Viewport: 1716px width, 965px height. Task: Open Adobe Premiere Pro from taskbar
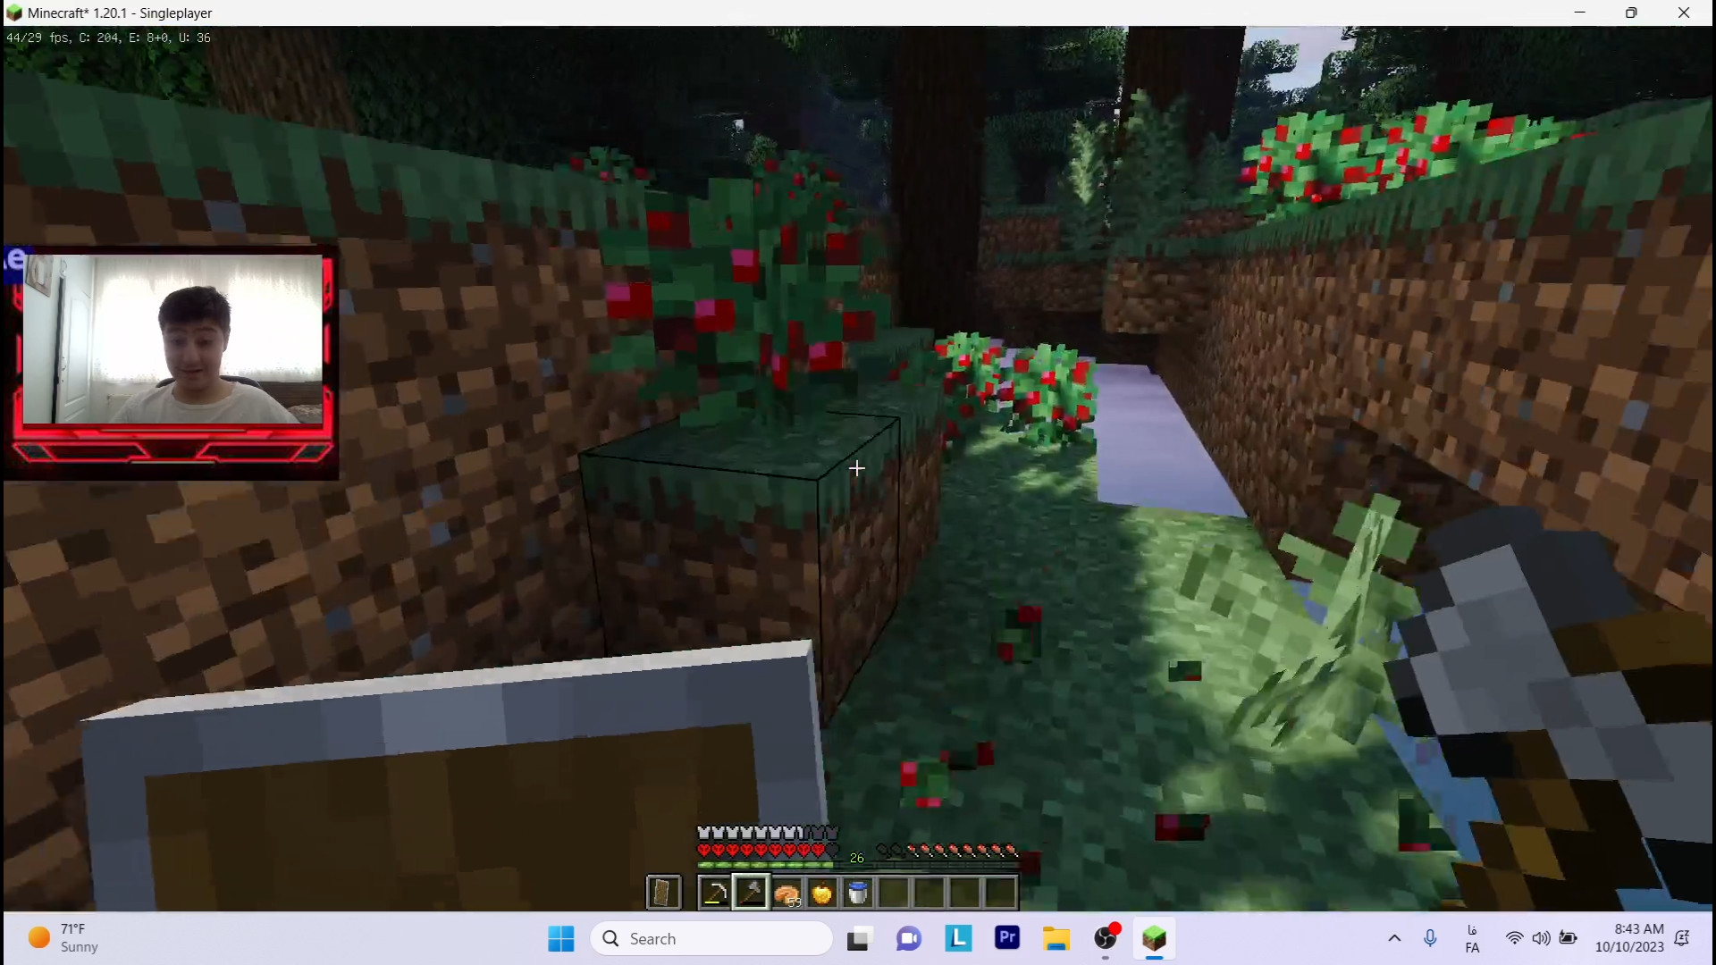pos(1007,938)
